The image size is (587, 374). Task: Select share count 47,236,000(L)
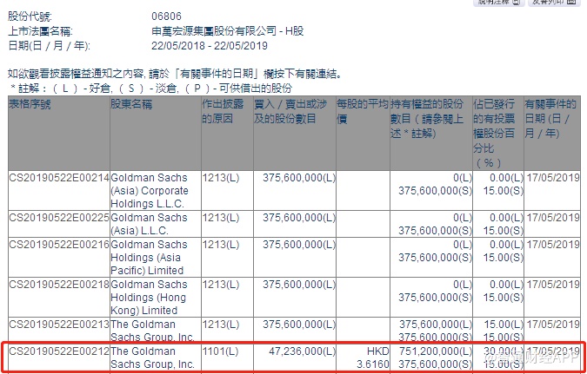click(x=302, y=351)
